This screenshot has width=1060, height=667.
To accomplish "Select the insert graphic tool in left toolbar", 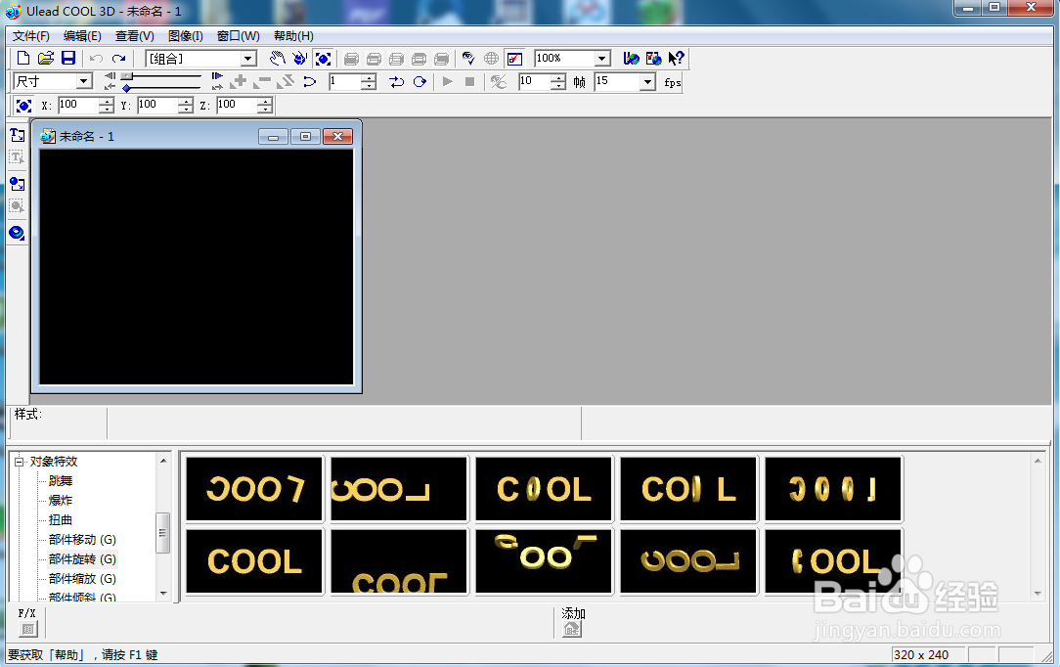I will pos(17,184).
